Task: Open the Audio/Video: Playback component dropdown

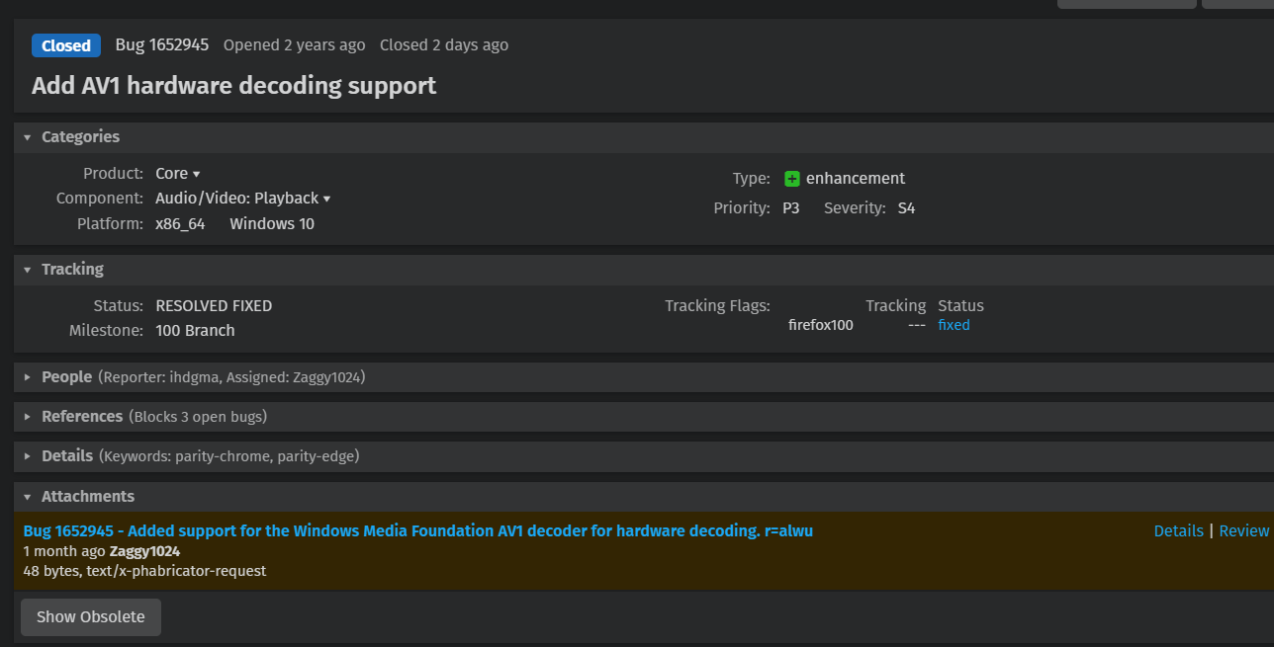Action: click(x=242, y=198)
